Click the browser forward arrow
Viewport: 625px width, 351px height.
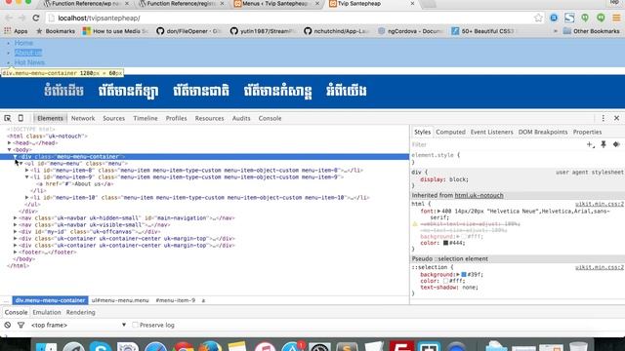pos(21,18)
